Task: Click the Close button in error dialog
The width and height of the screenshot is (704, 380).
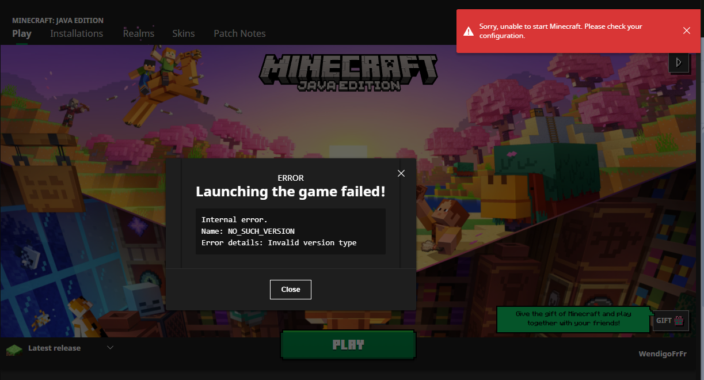Action: tap(291, 290)
